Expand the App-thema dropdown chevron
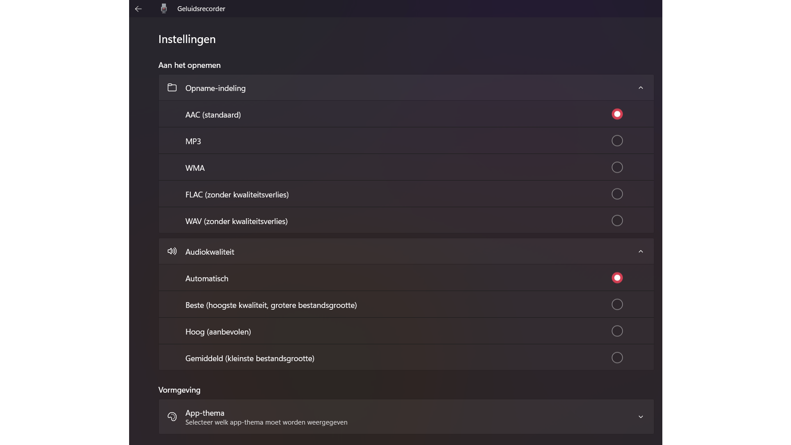Viewport: 791px width, 445px height. (x=641, y=417)
